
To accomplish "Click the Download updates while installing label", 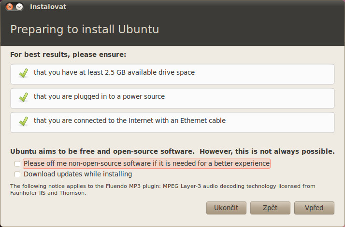I will click(x=78, y=174).
